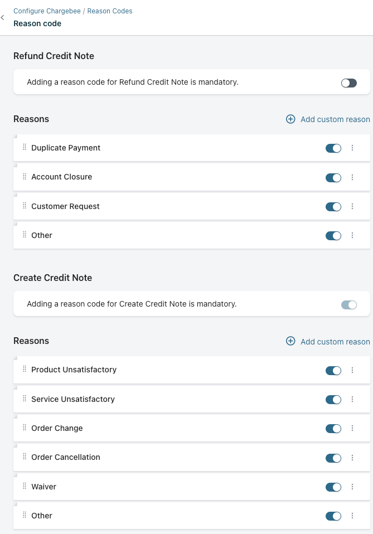
Task: Disable the Service Unsatisfactory reason
Action: pyautogui.click(x=333, y=400)
